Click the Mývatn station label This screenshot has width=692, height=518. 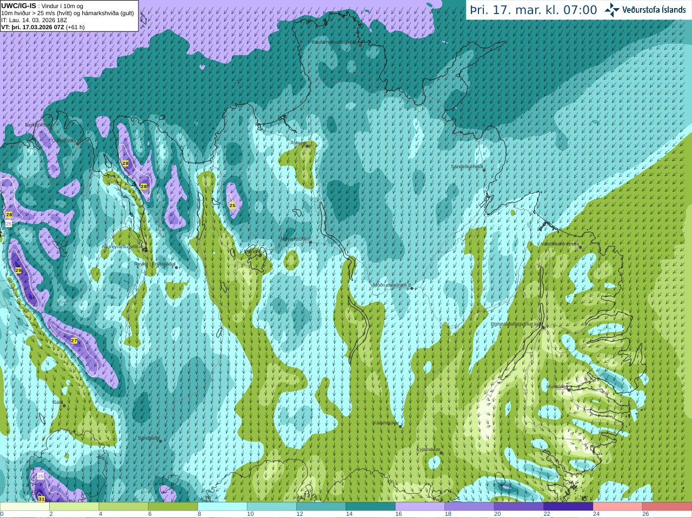click(252, 251)
